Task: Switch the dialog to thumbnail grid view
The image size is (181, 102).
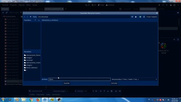Action: point(140,17)
